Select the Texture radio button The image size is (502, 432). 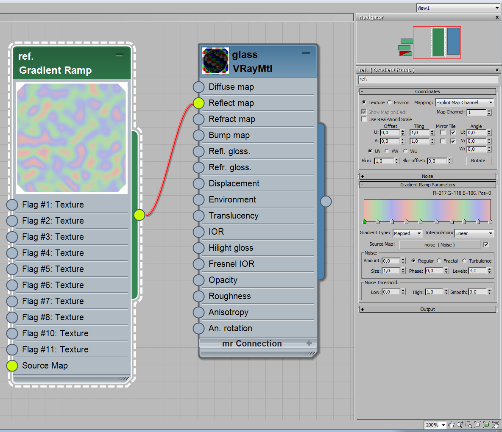[x=364, y=102]
